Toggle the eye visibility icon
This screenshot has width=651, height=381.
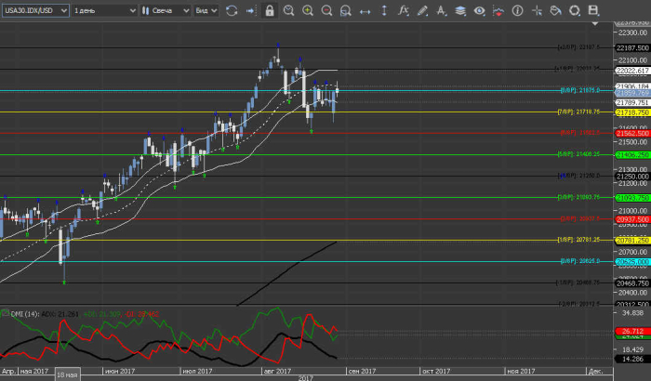point(479,11)
